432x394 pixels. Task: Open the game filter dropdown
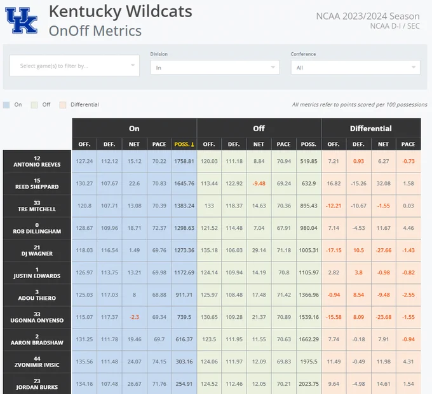(x=74, y=66)
